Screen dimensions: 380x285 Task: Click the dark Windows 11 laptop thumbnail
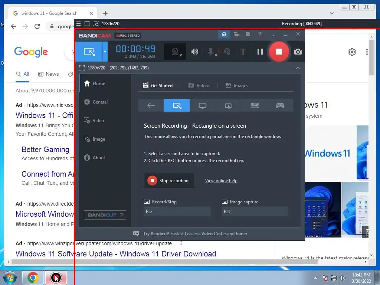323,210
